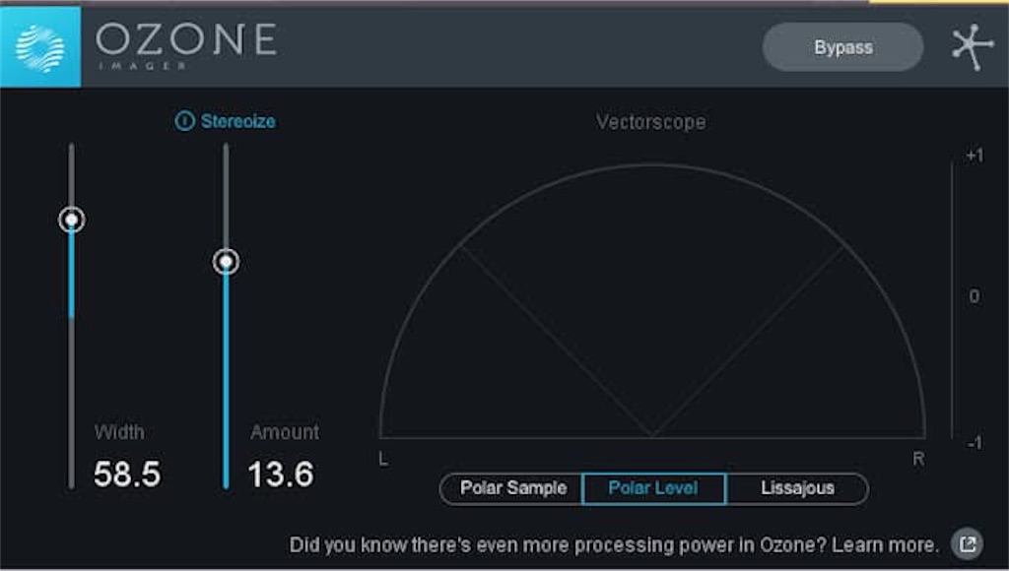Click the R label on vectorscope

coord(918,459)
